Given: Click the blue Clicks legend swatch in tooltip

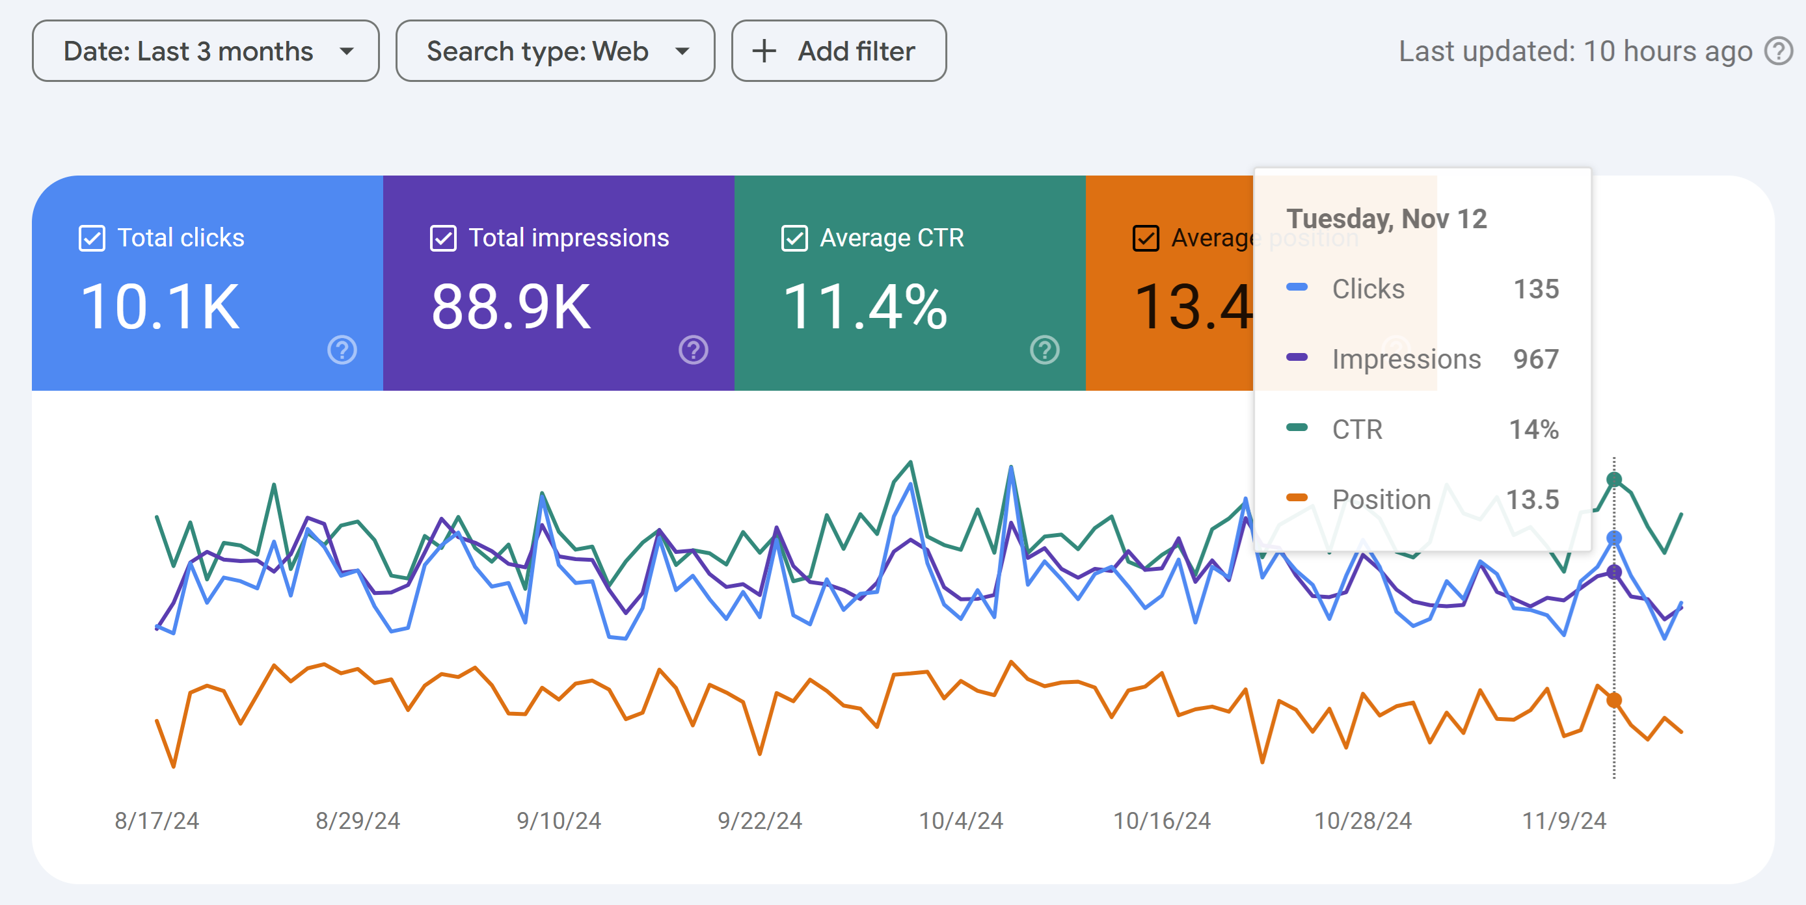Looking at the screenshot, I should click(x=1297, y=287).
